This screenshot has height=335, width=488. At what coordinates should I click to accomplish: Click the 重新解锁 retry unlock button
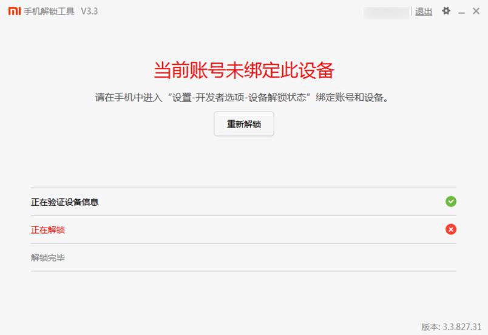(243, 124)
